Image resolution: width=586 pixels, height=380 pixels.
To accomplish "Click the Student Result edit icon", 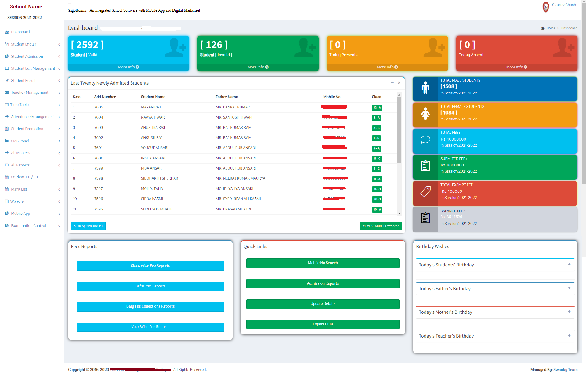I will [x=7, y=81].
